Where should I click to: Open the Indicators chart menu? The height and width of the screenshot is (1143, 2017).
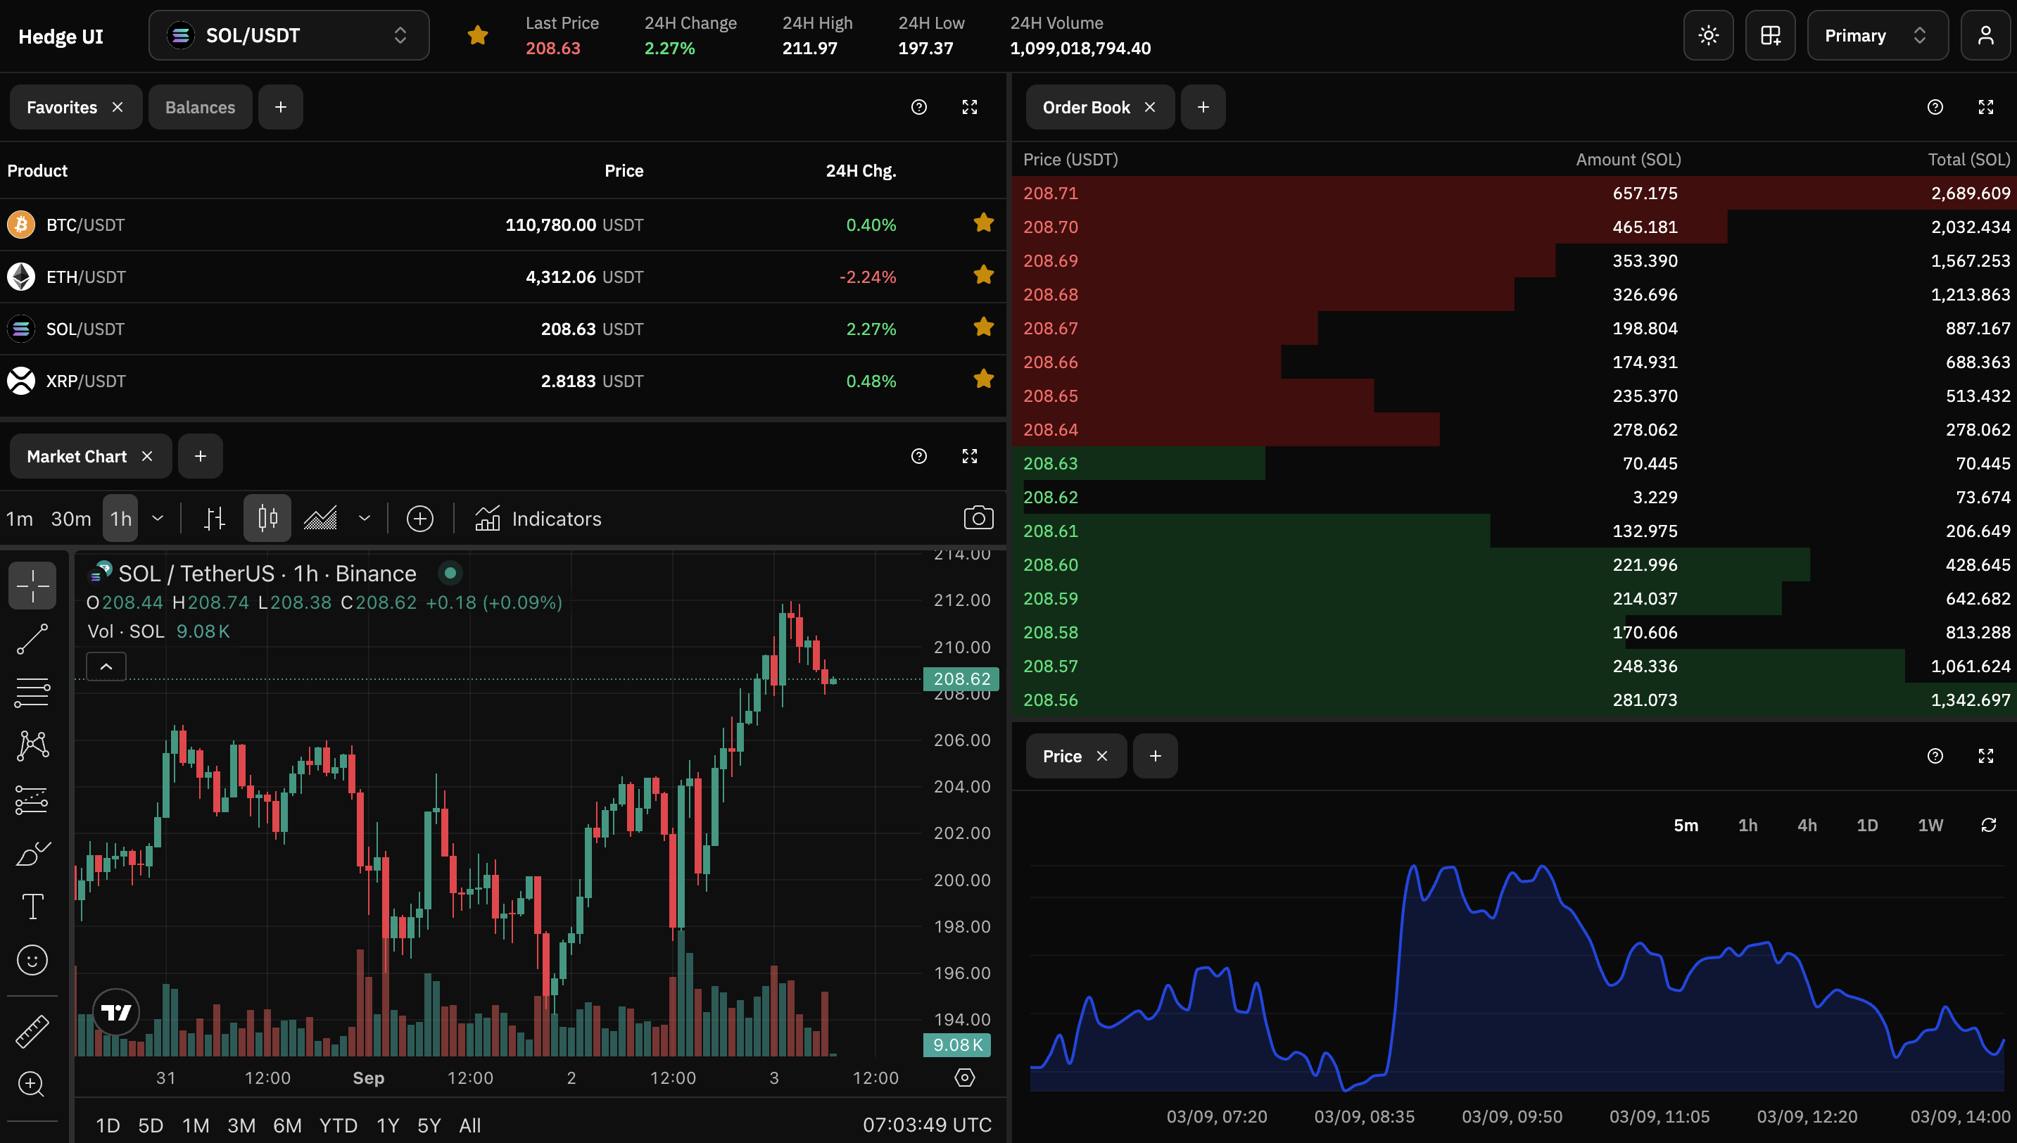coord(538,518)
